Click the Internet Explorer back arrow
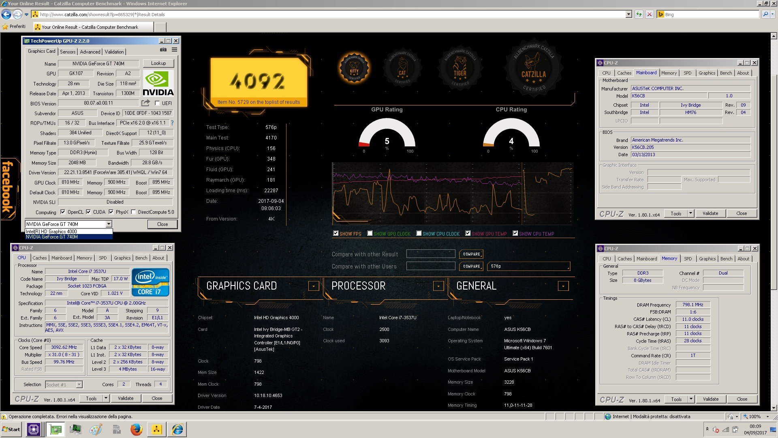This screenshot has width=778, height=438. pos(6,15)
